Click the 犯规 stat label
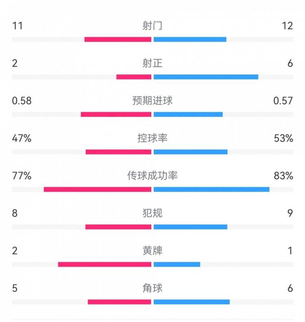This screenshot has width=305, height=322. (152, 213)
